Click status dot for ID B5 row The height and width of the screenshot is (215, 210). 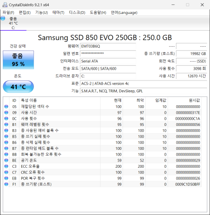(x=6, y=136)
